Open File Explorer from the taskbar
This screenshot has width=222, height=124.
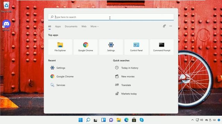point(119,120)
